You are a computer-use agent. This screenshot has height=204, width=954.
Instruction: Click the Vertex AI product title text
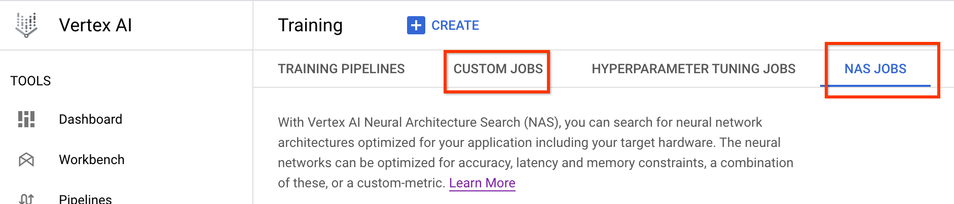pos(95,25)
